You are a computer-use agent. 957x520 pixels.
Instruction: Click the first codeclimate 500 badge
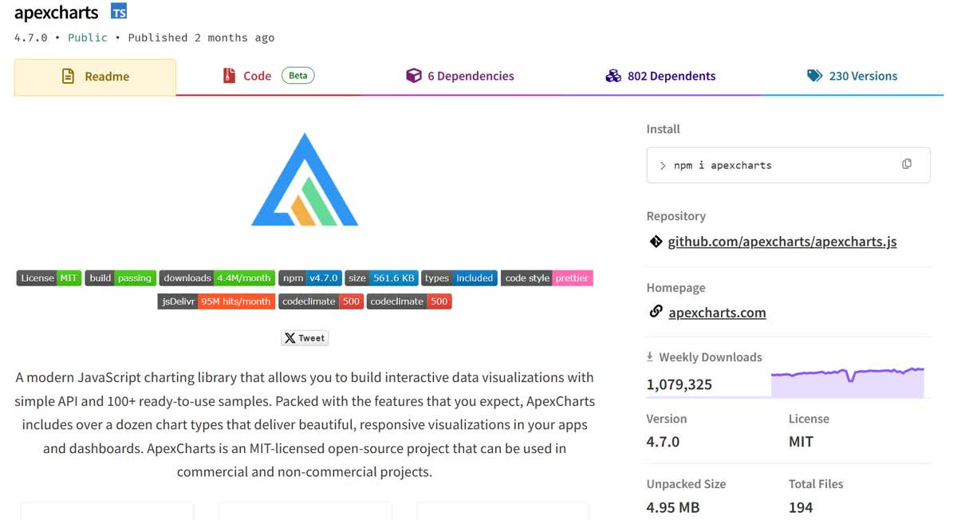pyautogui.click(x=321, y=301)
